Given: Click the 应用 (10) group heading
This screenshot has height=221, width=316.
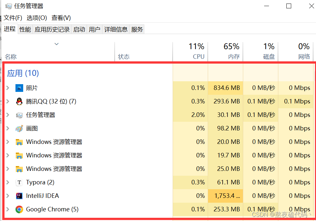Looking at the screenshot, I should [x=23, y=73].
